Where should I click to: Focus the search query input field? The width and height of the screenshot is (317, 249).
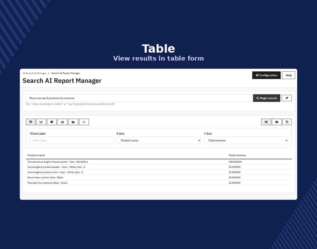pyautogui.click(x=139, y=98)
